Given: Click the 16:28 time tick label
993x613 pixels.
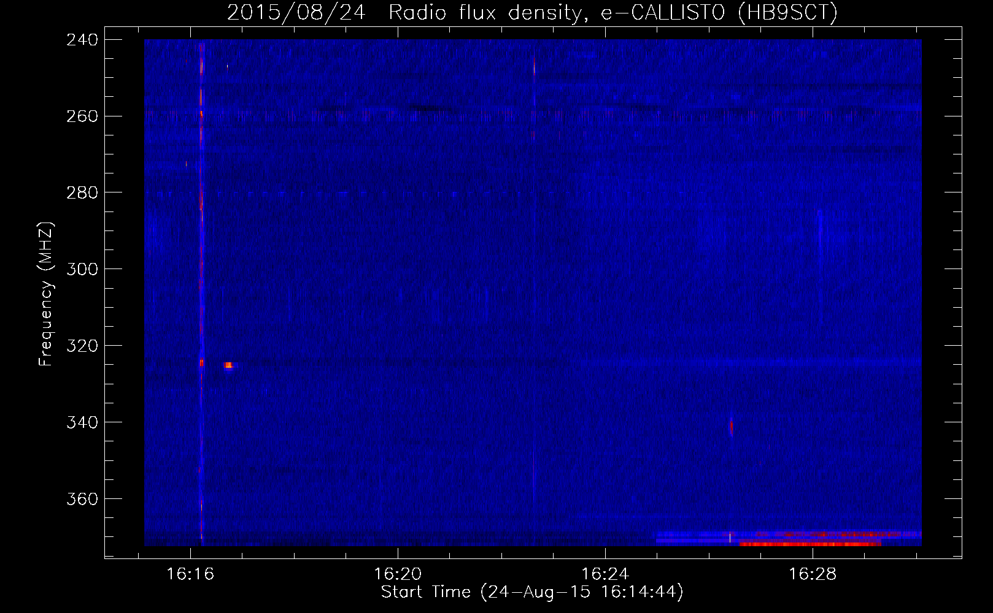Looking at the screenshot, I should [x=813, y=574].
